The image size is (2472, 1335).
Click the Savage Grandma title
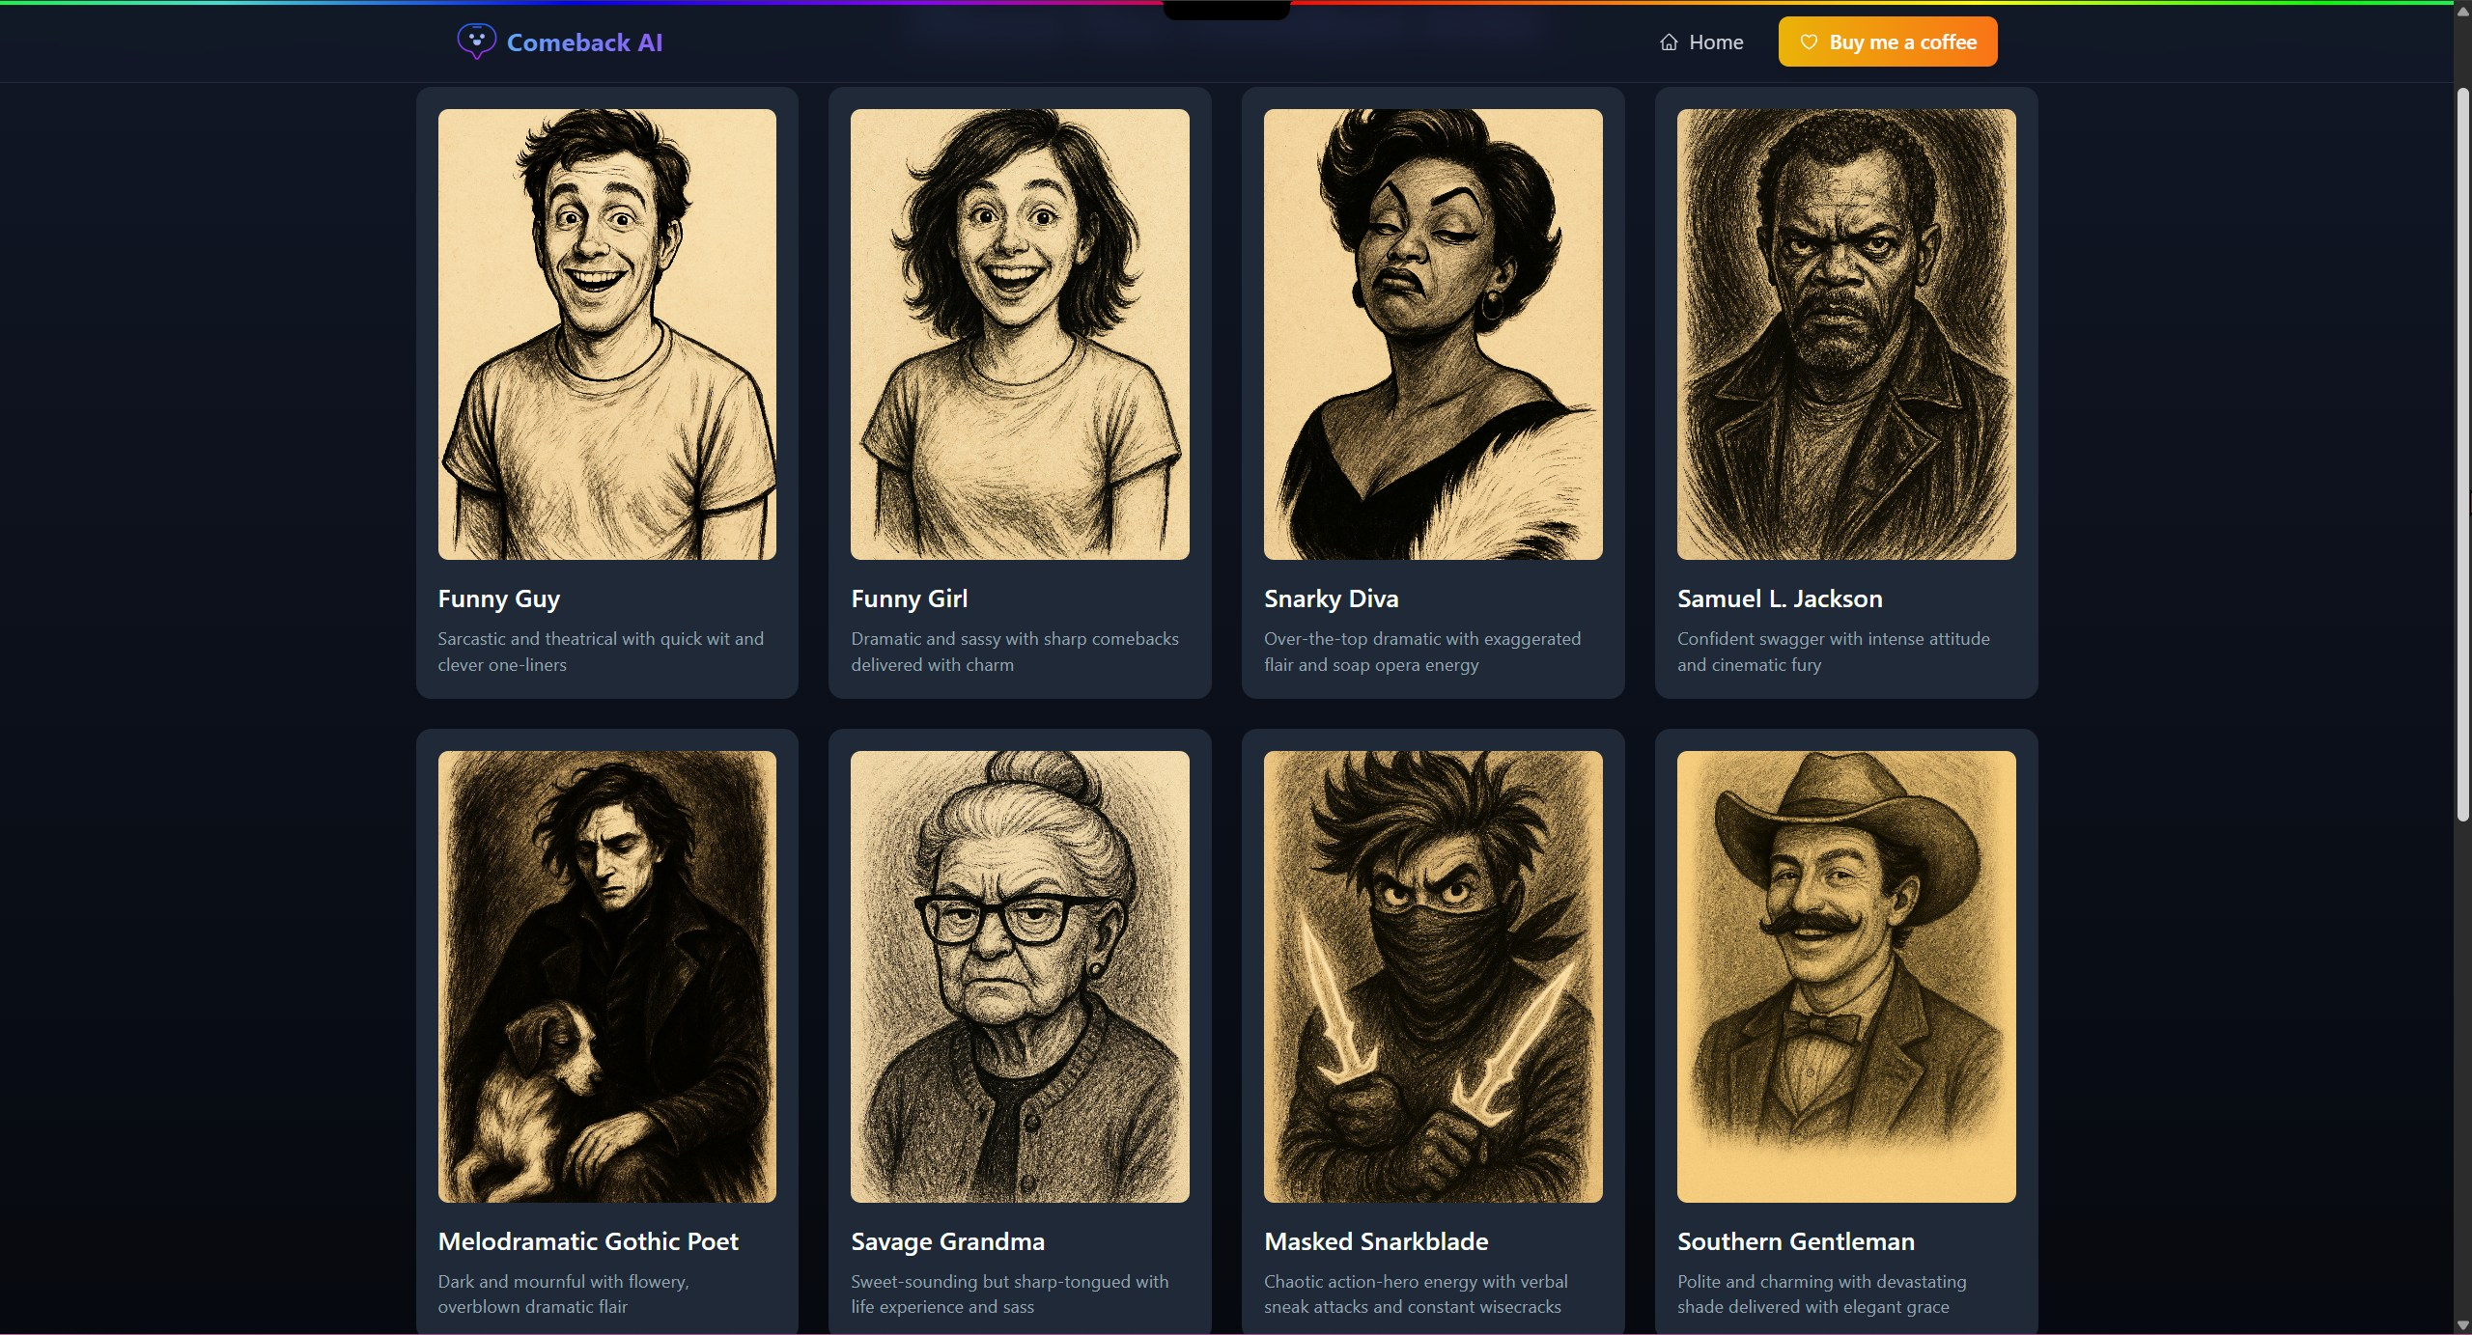point(947,1241)
